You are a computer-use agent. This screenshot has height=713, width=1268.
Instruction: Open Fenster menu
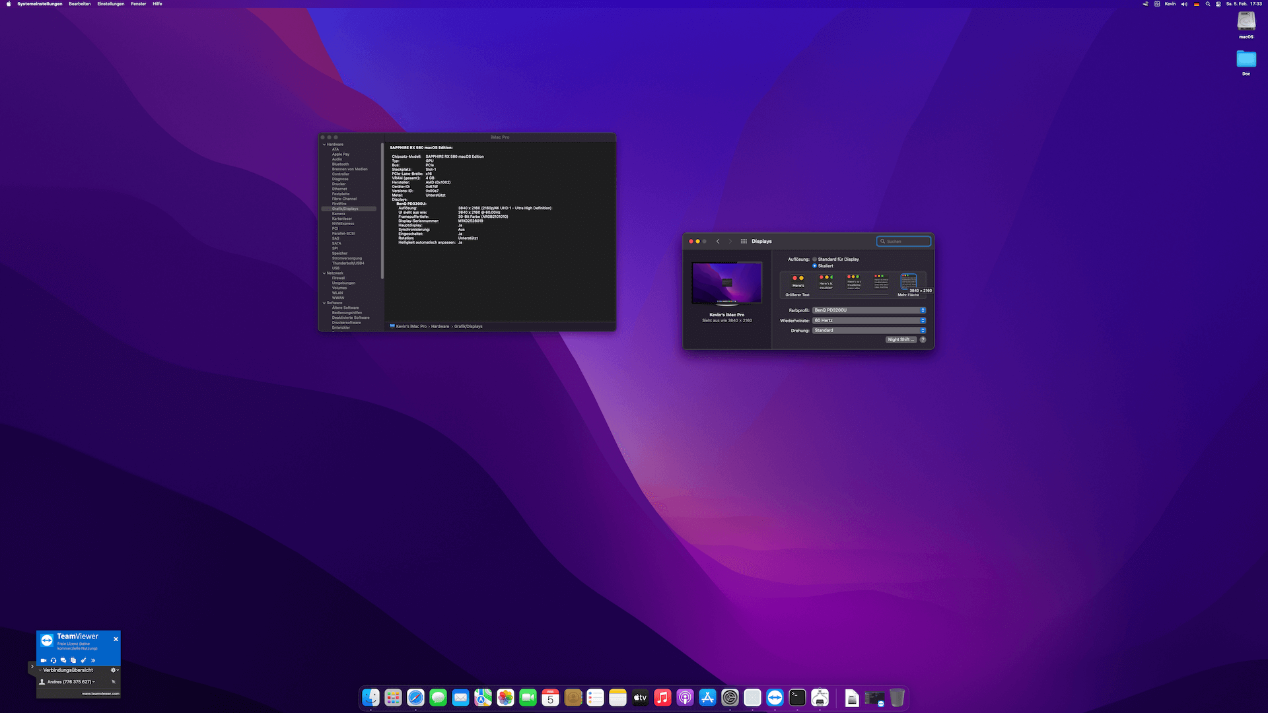[139, 4]
